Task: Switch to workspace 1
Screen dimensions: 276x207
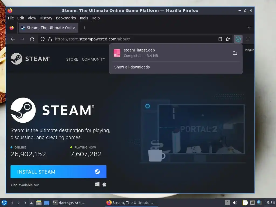Action: click(12, 203)
